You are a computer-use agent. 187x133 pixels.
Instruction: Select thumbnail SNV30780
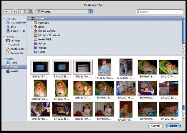(x=147, y=88)
